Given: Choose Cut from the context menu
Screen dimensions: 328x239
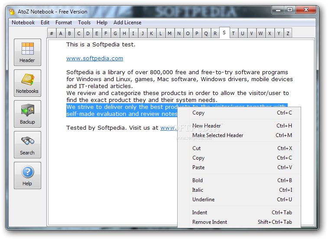Looking at the screenshot, I should pos(239,148).
